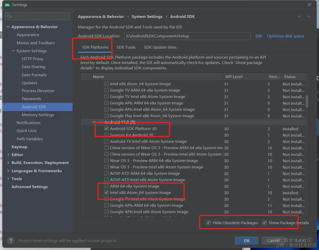Click Appearance & Behavior in breadcrumb

click(101, 16)
